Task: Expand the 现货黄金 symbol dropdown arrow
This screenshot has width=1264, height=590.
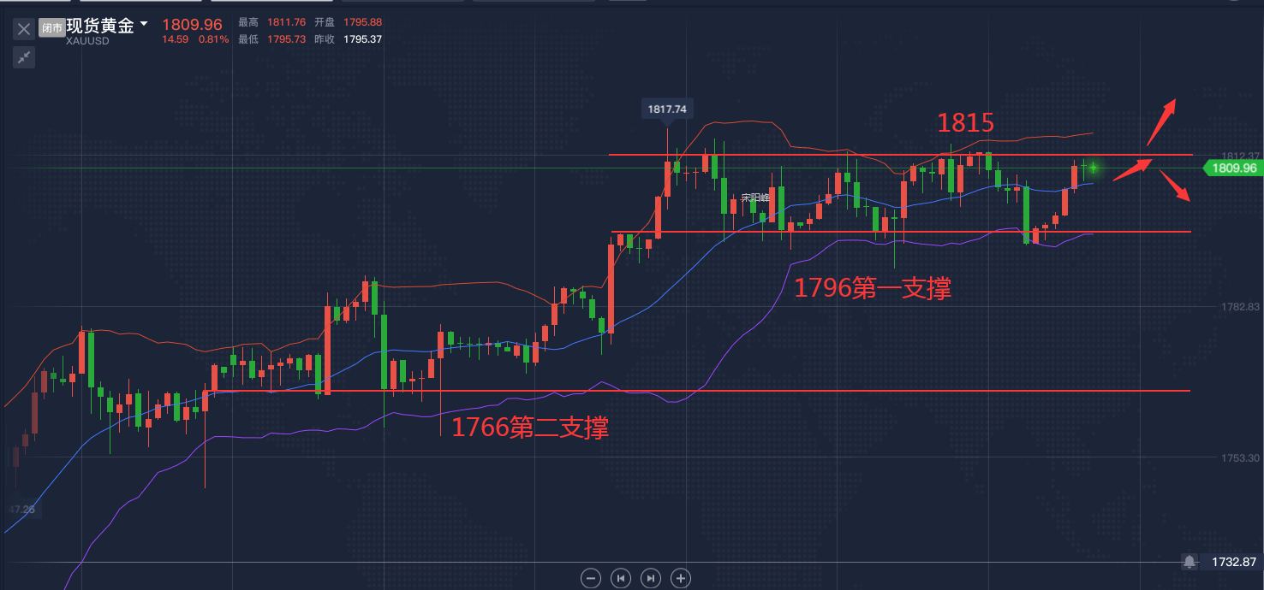Action: [x=143, y=24]
